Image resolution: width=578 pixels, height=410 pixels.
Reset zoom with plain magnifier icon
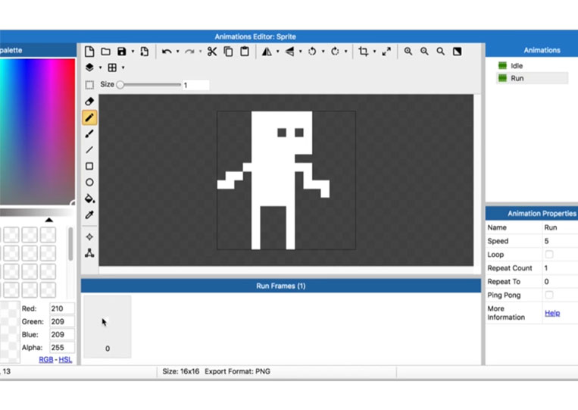coord(440,52)
